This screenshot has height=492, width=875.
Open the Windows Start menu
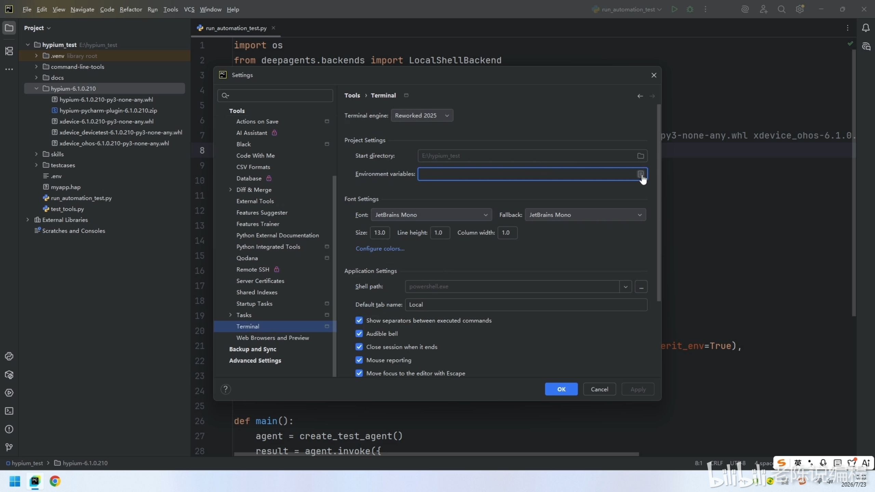[15, 481]
